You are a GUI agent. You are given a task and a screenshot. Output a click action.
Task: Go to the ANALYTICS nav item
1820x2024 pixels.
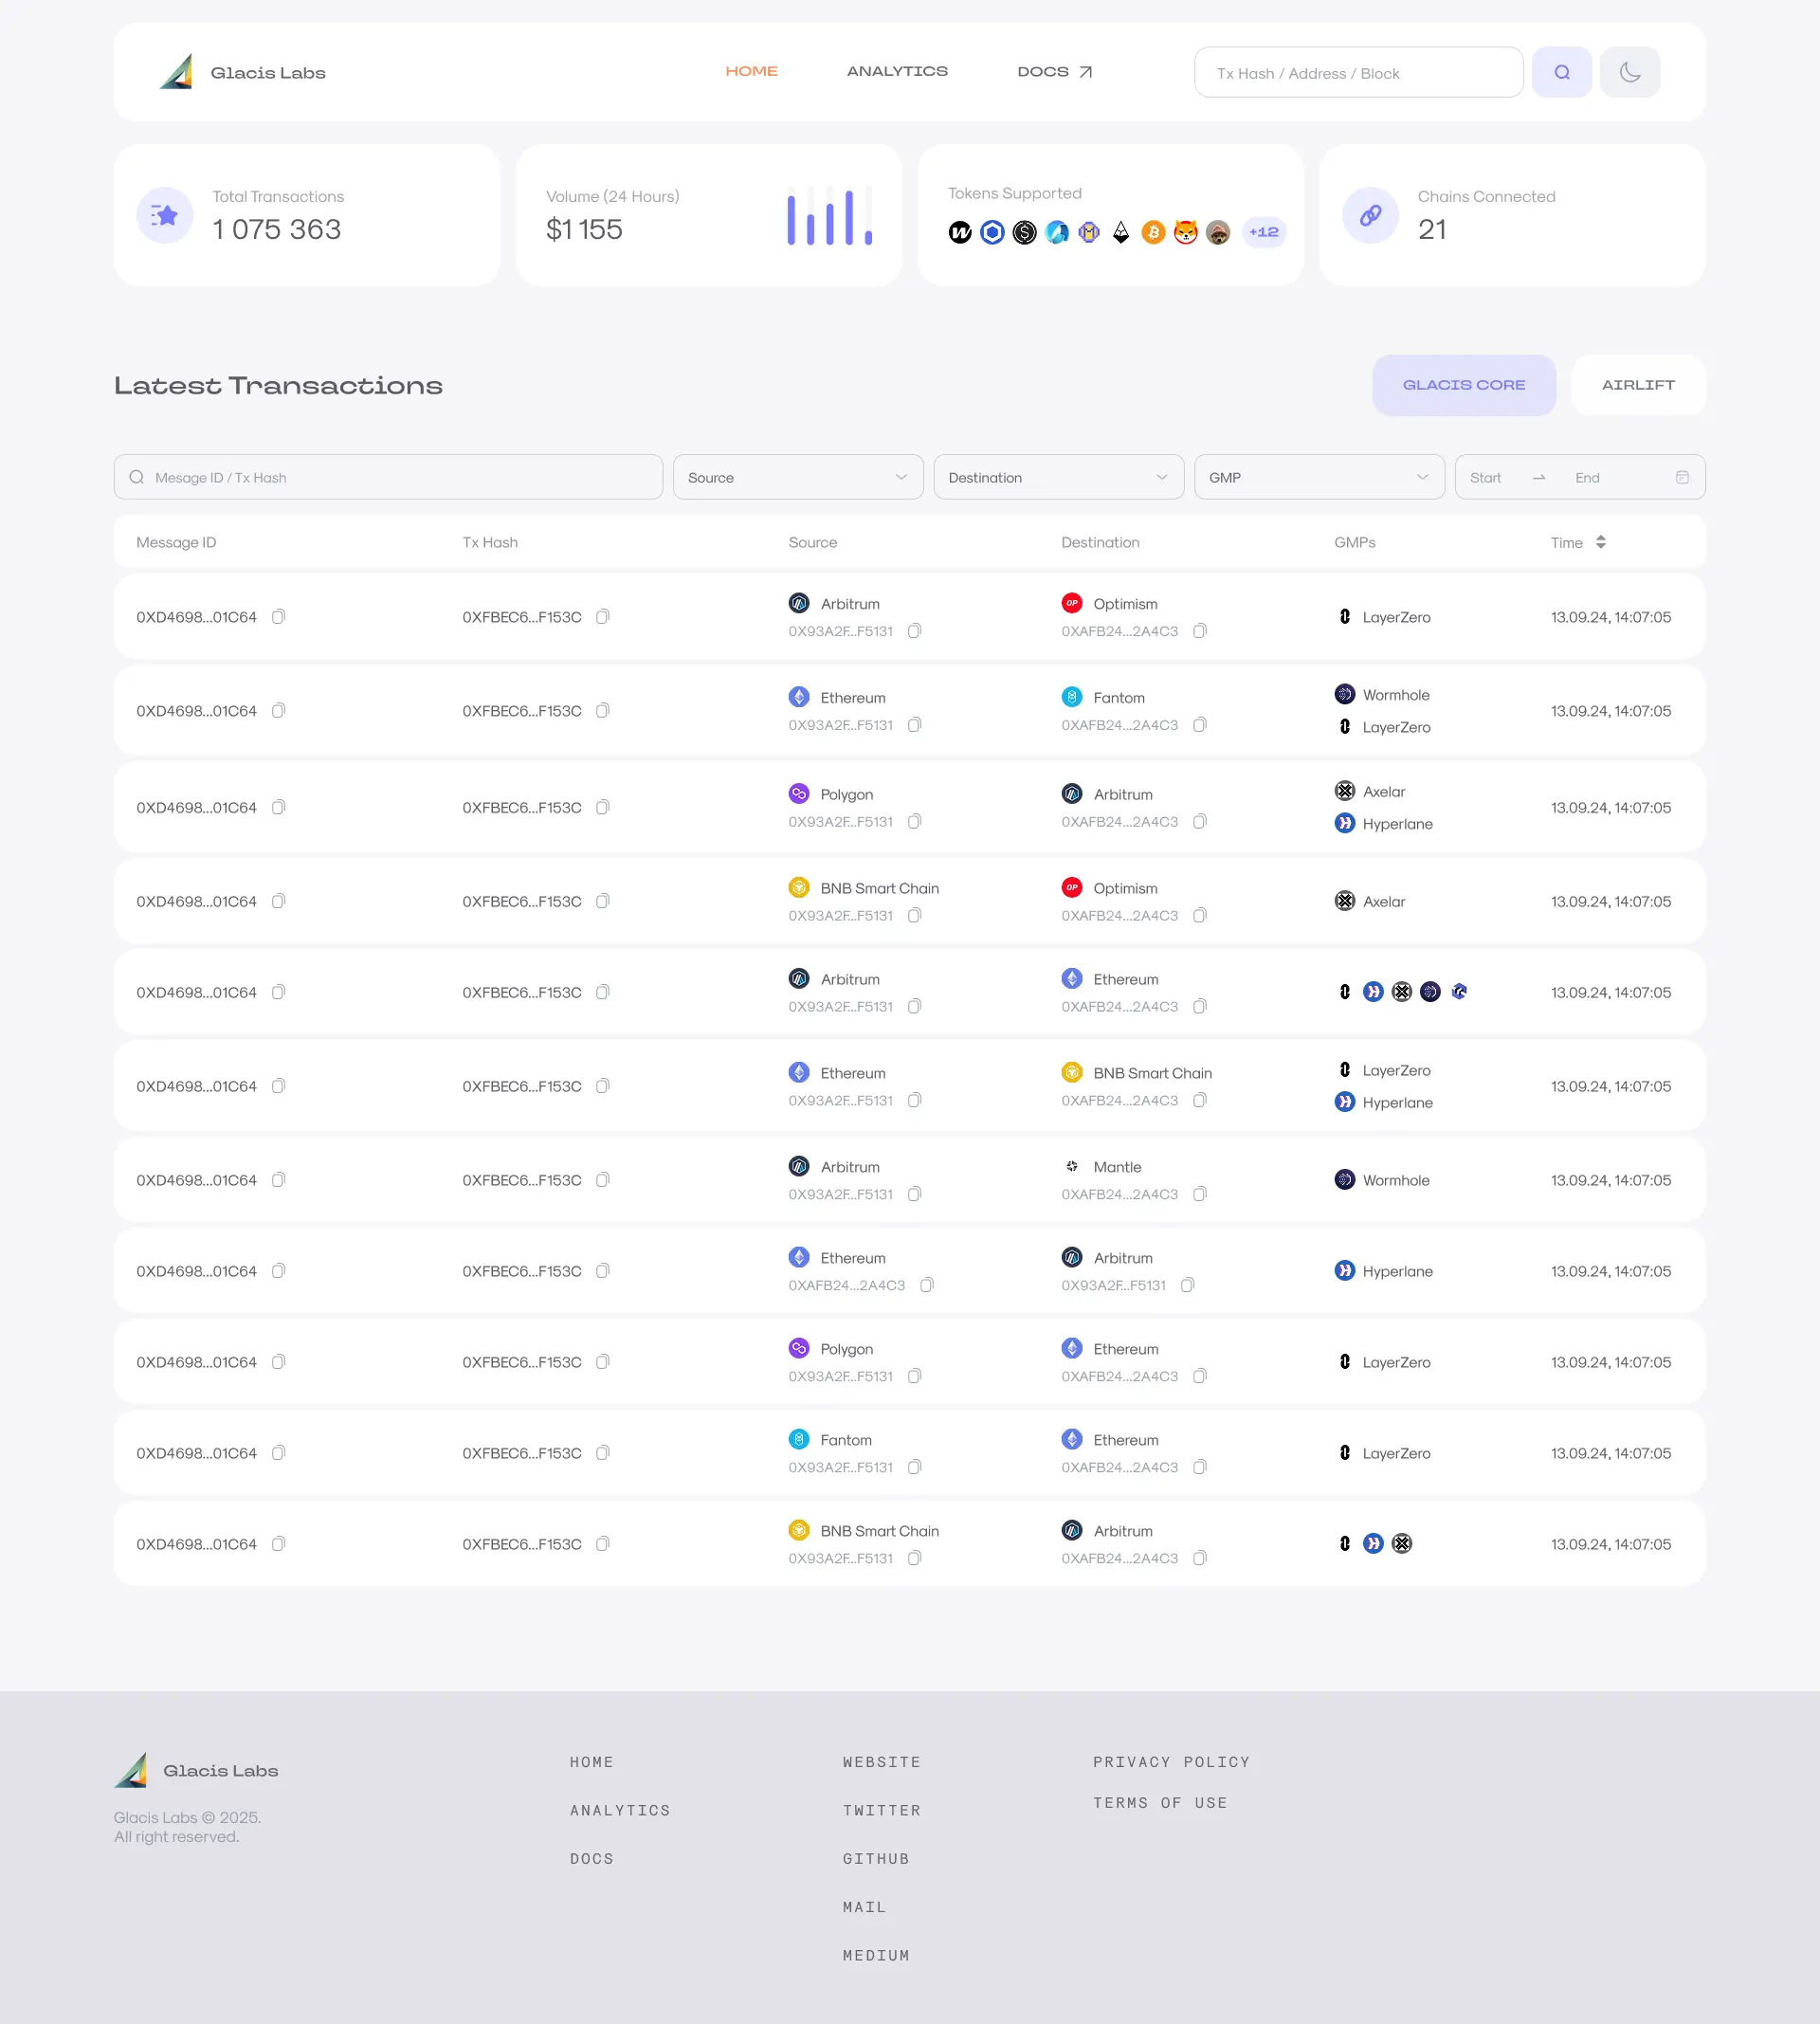click(x=896, y=72)
